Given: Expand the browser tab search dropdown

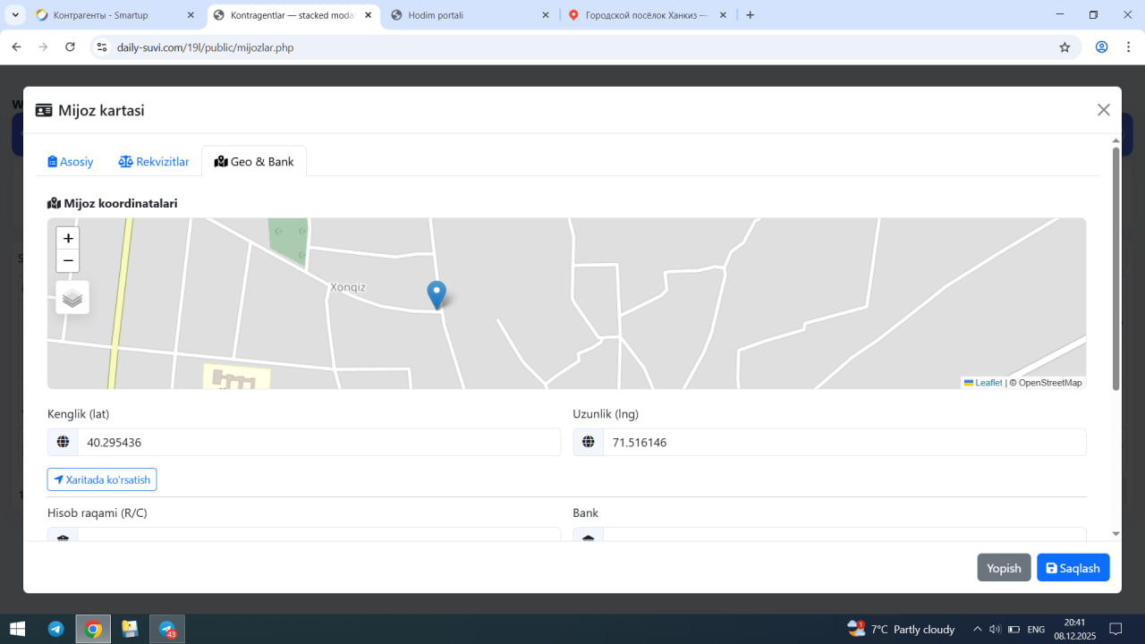Looking at the screenshot, I should point(15,15).
